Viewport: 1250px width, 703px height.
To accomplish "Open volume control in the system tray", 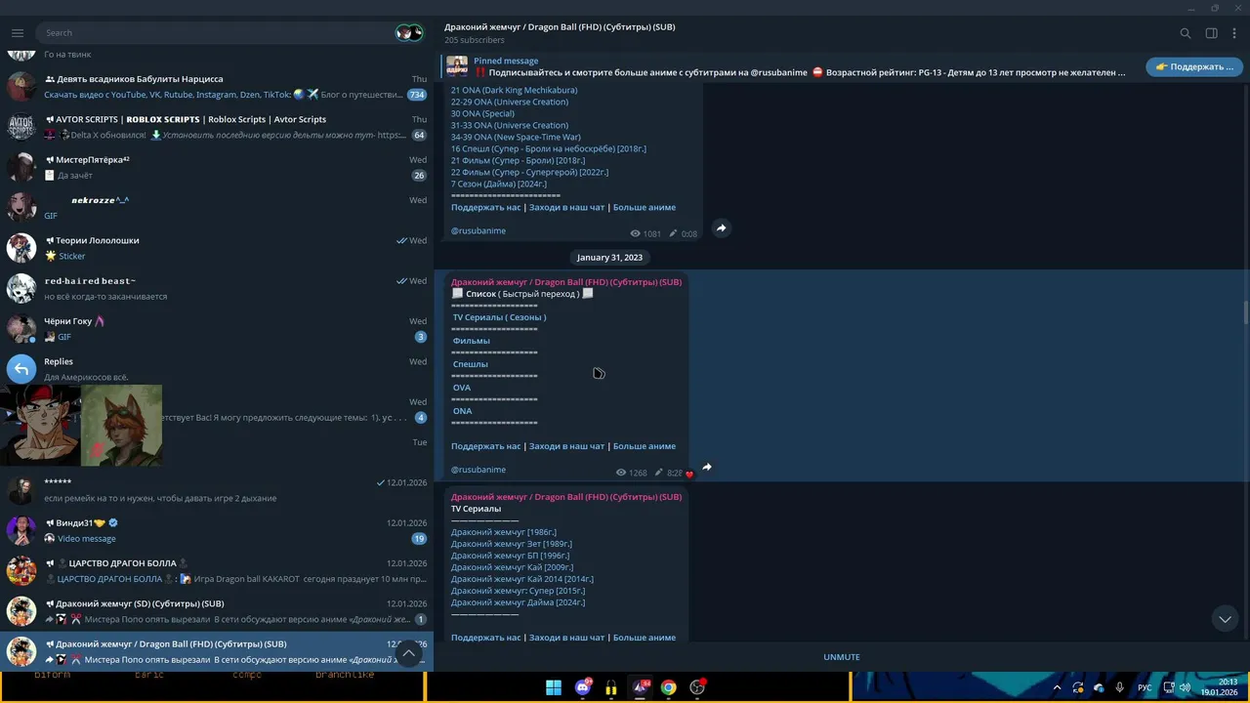I will (x=1185, y=687).
